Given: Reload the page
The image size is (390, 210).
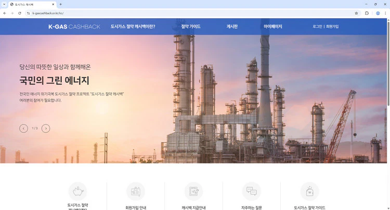Looking at the screenshot, I should (x=20, y=13).
